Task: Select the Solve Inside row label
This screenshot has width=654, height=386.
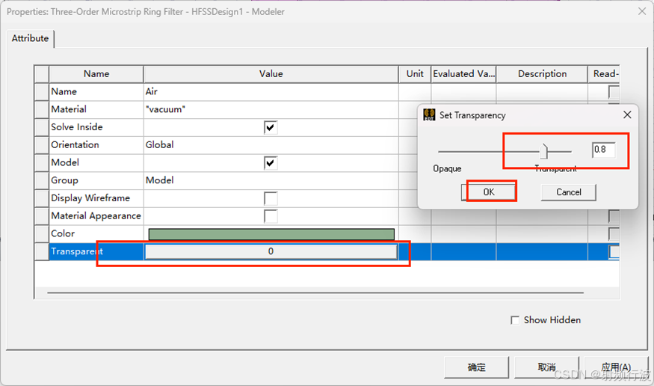Action: pos(96,127)
